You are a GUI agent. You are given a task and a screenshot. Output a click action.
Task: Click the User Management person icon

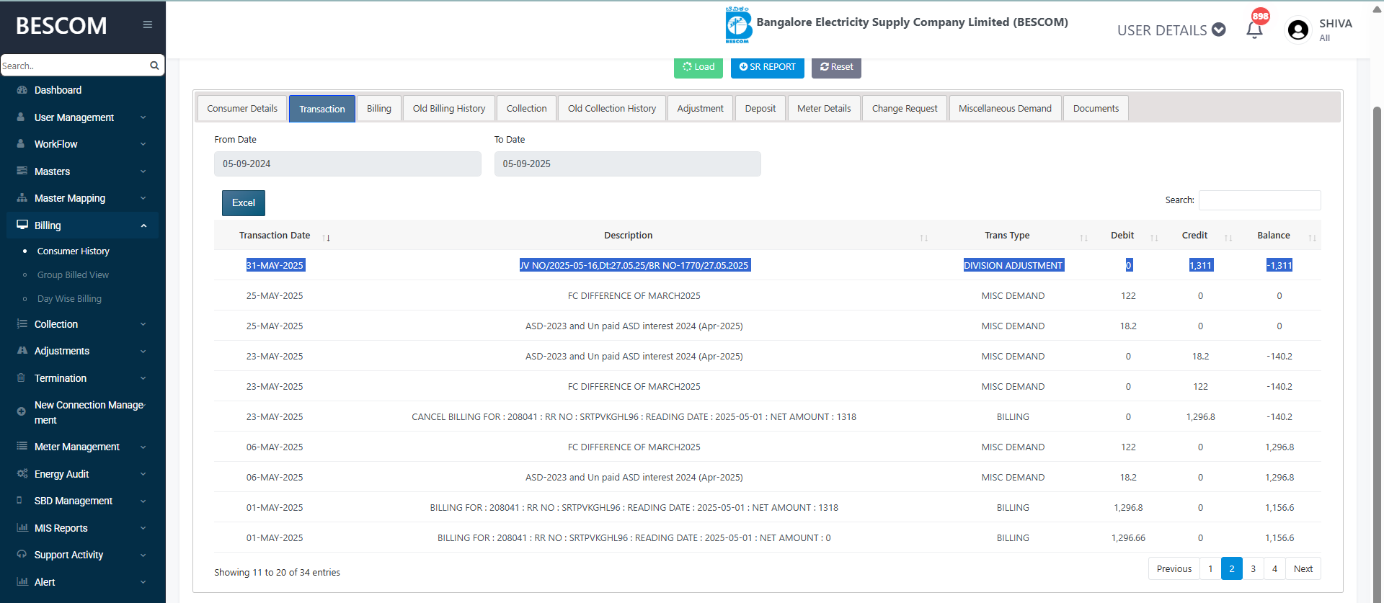(x=22, y=117)
